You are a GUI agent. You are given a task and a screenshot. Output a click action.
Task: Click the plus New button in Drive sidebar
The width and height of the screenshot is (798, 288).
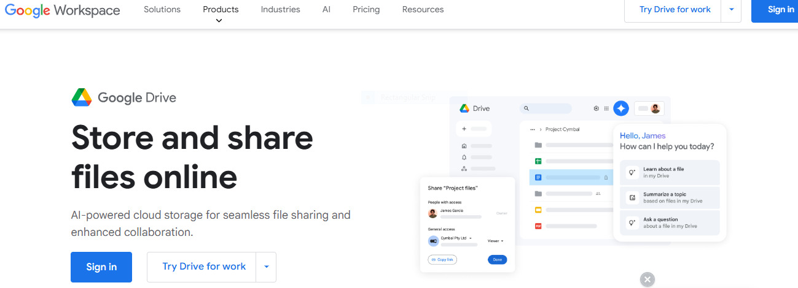pyautogui.click(x=473, y=129)
